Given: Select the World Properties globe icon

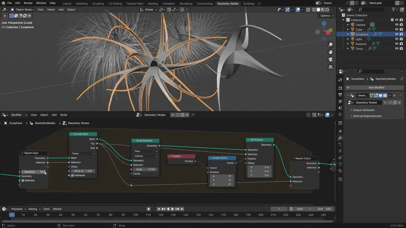Looking at the screenshot, I should (x=340, y=114).
